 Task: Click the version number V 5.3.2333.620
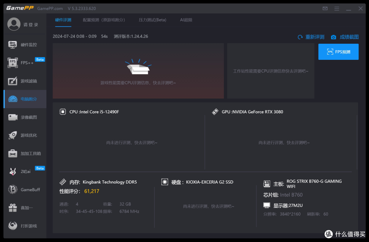[x=82, y=9]
